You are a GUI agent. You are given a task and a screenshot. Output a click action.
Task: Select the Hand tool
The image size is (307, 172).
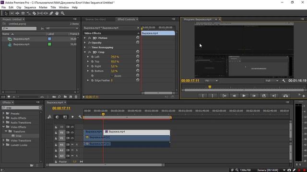[x=57, y=13]
